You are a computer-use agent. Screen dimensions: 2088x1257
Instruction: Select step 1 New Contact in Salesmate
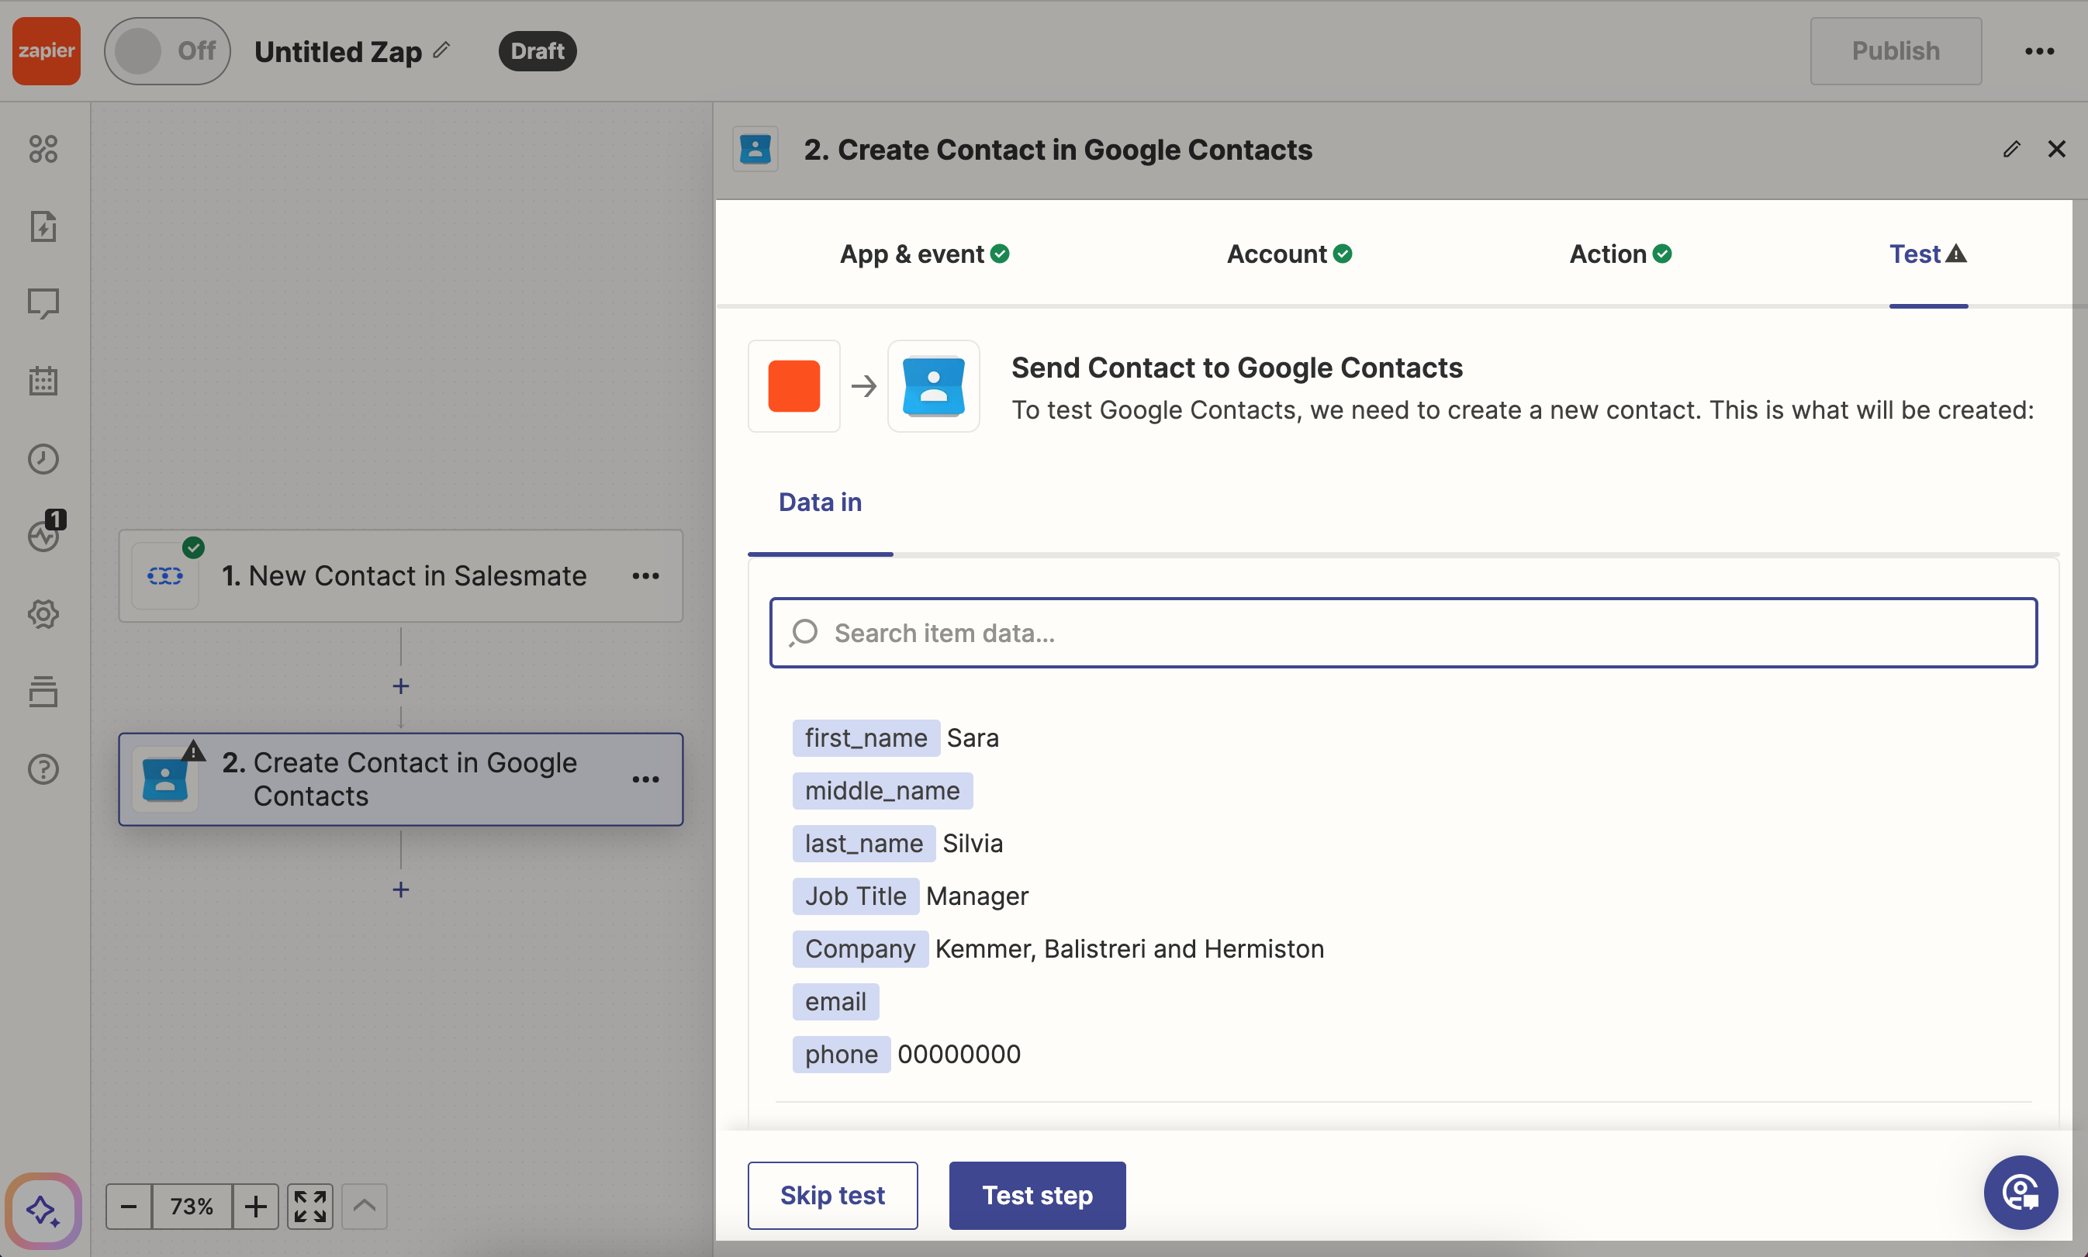401,576
